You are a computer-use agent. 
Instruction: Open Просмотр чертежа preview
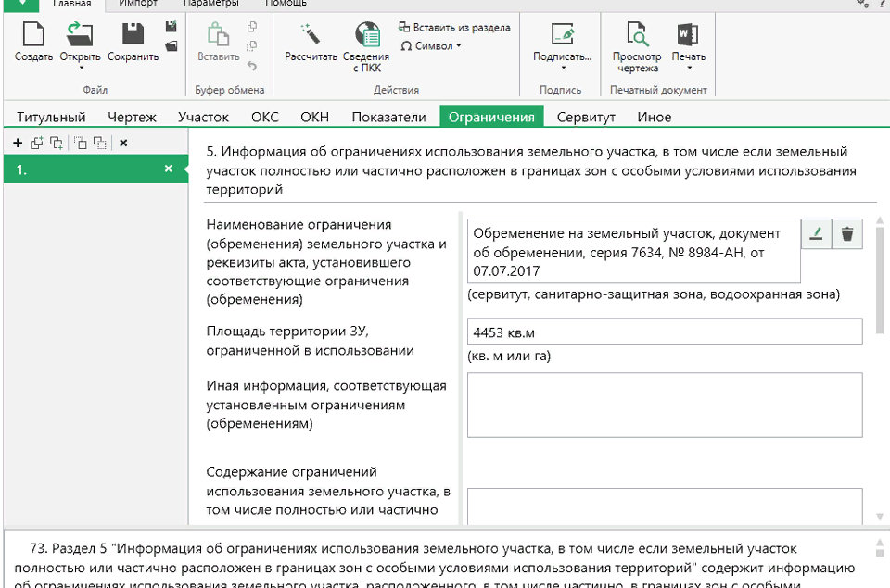point(637,36)
